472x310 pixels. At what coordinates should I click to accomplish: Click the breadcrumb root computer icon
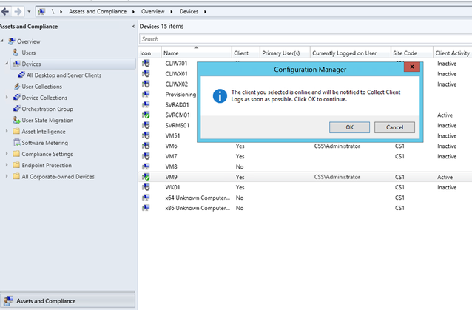coord(41,11)
